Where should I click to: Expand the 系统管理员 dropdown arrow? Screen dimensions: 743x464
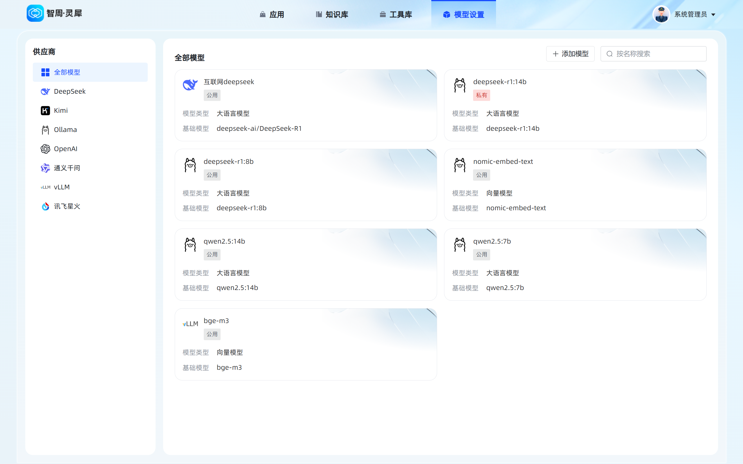click(x=713, y=15)
